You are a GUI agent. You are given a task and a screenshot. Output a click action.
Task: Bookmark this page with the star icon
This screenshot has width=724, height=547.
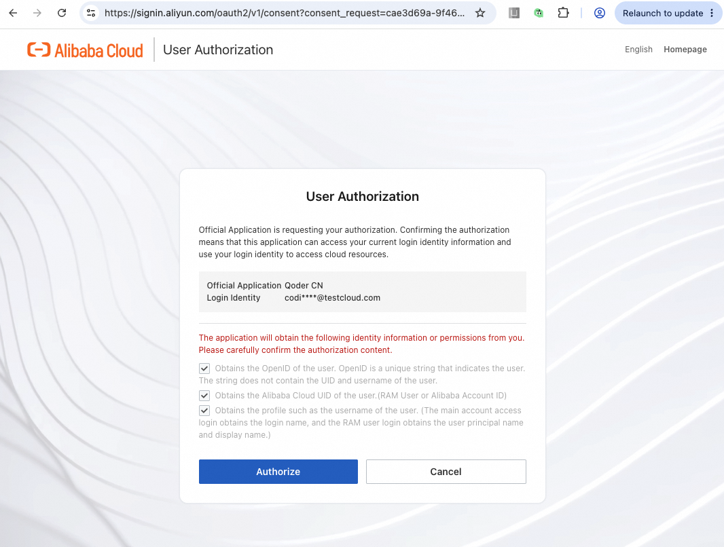coord(480,13)
